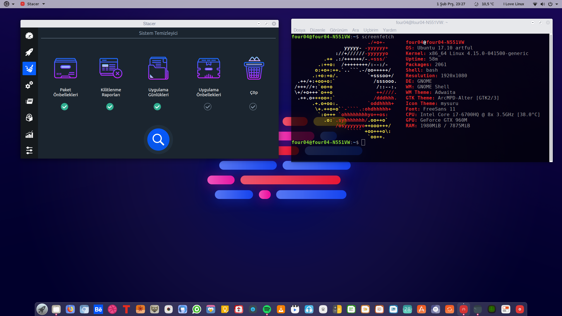The image size is (562, 316).
Task: Click the 'screenfetch' command text
Action: click(378, 37)
